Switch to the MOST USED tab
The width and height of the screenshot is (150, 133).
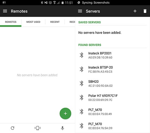(33, 22)
